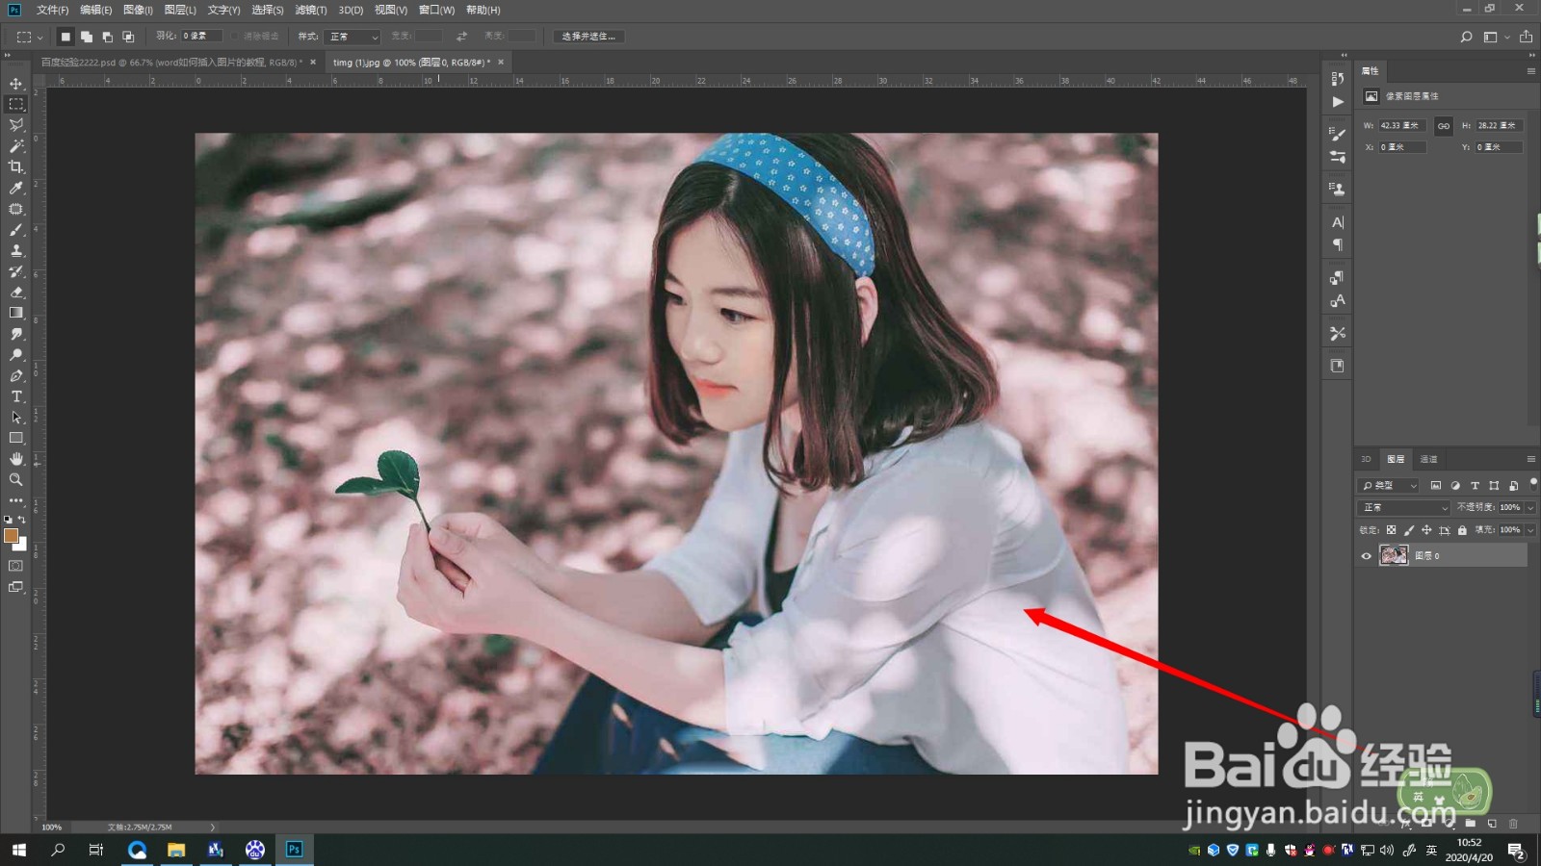Open the Actions panel play icon

click(1337, 102)
